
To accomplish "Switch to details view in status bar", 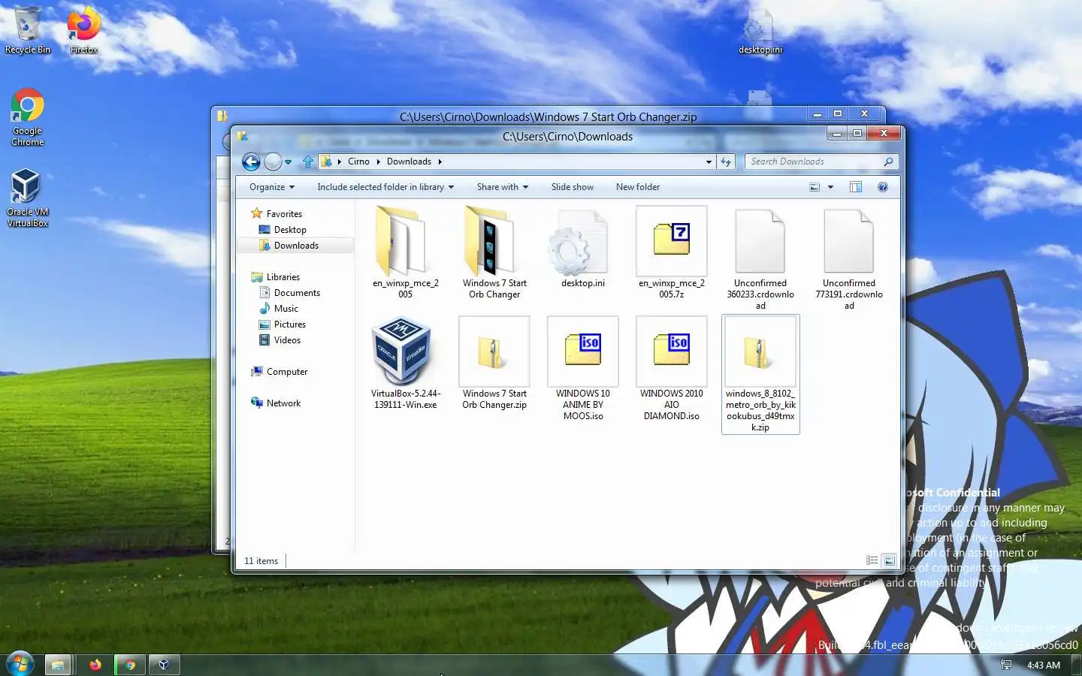I will pyautogui.click(x=872, y=560).
